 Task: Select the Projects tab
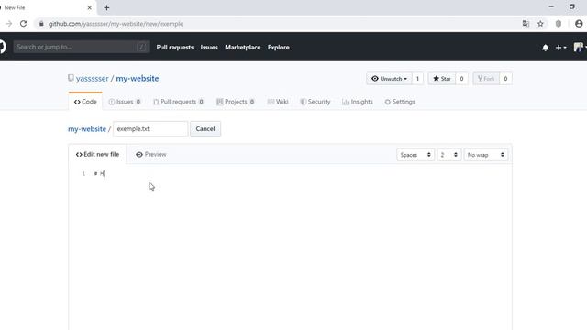tap(235, 102)
